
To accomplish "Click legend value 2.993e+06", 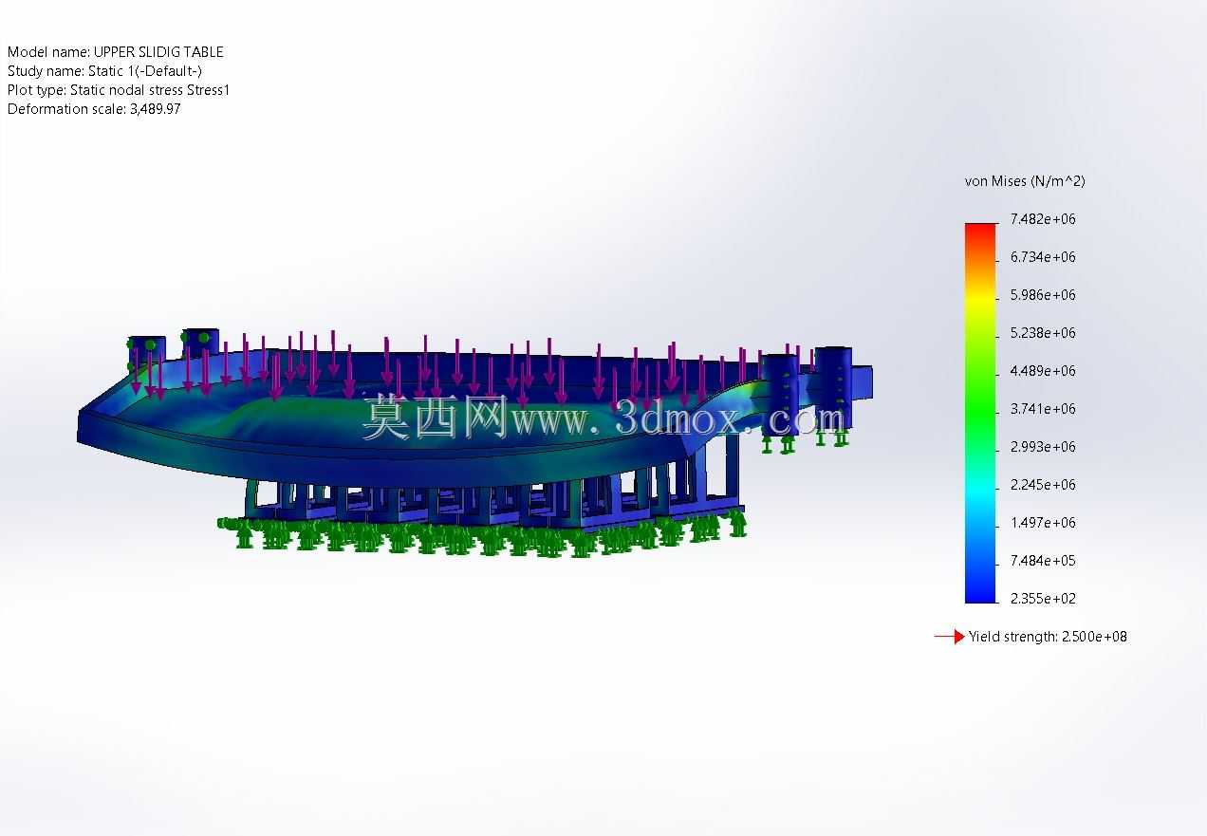I will pyautogui.click(x=1043, y=447).
